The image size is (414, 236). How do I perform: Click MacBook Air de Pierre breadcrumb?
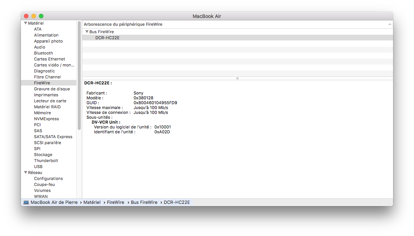click(54, 202)
